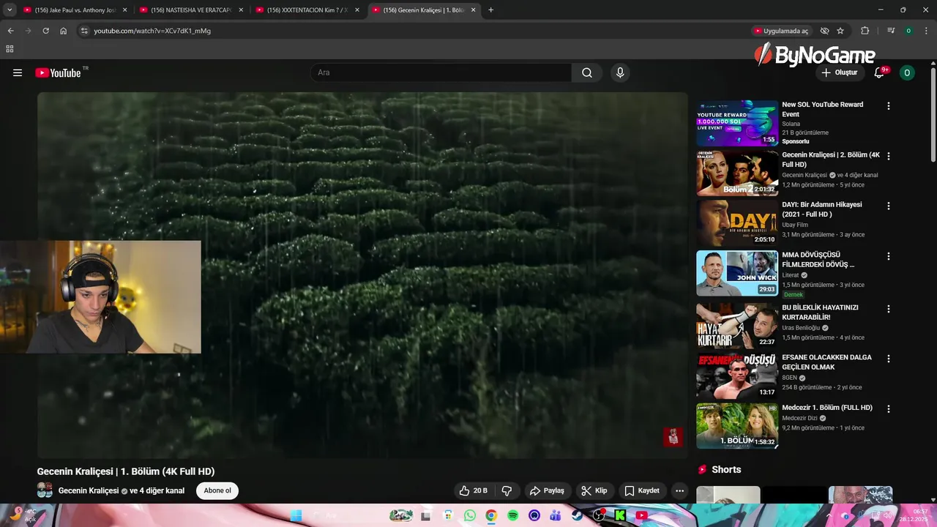Image resolution: width=937 pixels, height=527 pixels.
Task: Open WhatsApp from the taskbar
Action: (469, 515)
